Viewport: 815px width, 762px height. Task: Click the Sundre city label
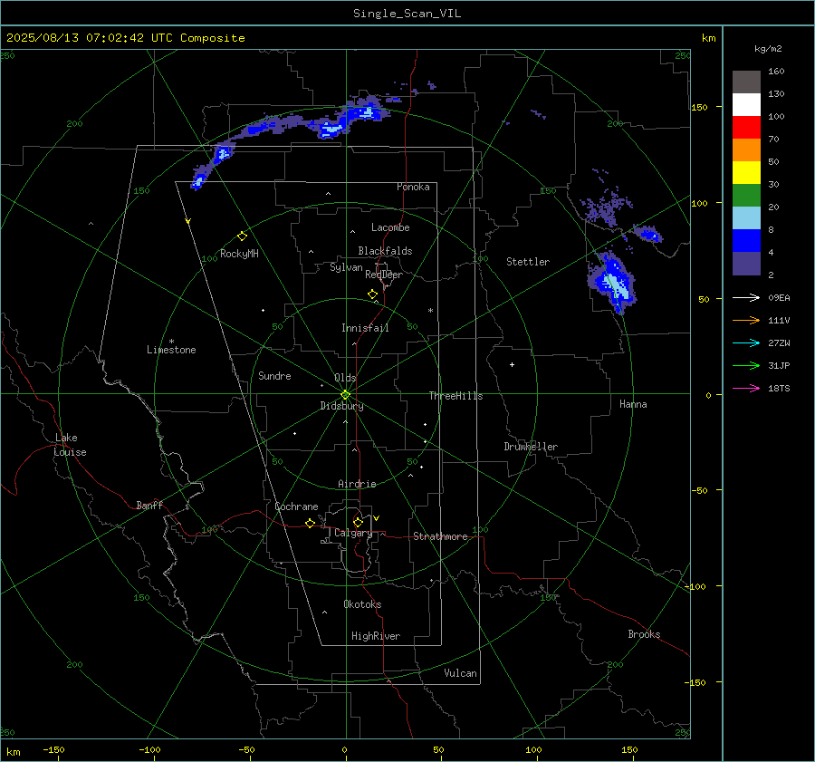[274, 375]
